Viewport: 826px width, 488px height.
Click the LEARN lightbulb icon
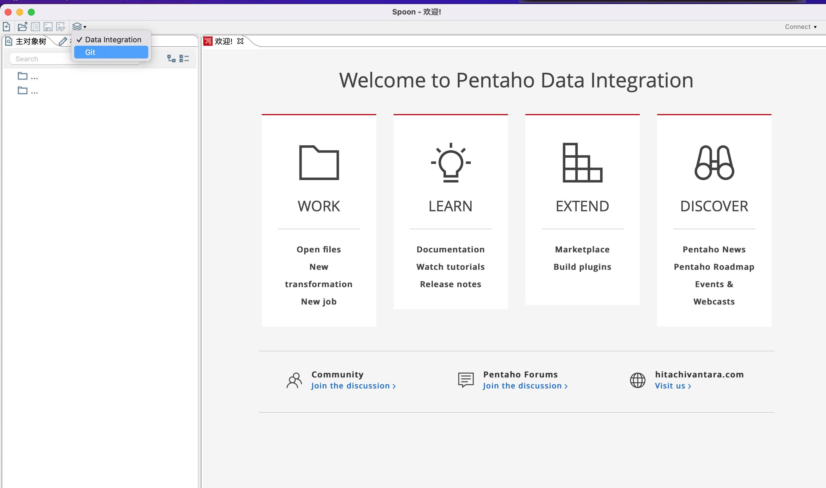(451, 163)
